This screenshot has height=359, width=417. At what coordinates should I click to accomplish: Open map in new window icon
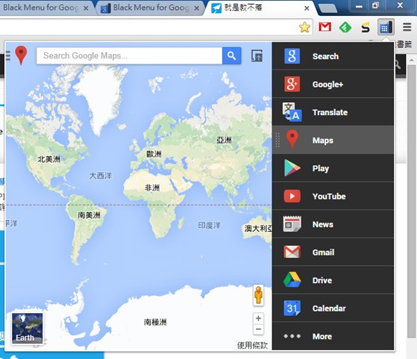click(x=257, y=56)
